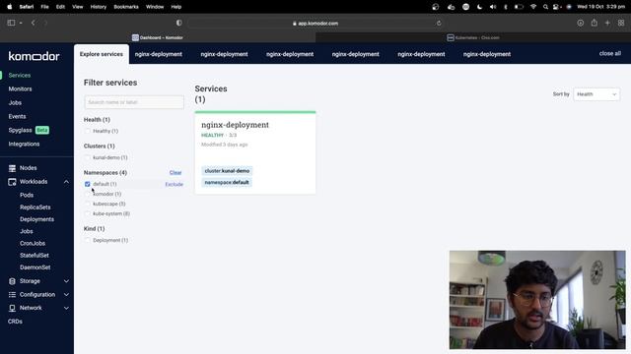
Task: Click the Do Not Disturb moon icon
Action: pos(479,7)
